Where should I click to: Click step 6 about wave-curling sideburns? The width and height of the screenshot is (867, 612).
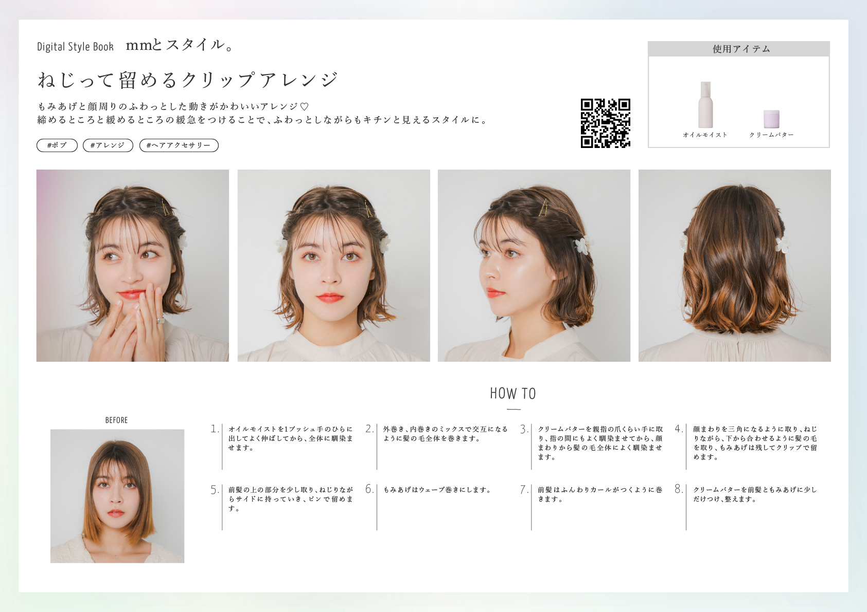click(x=437, y=490)
